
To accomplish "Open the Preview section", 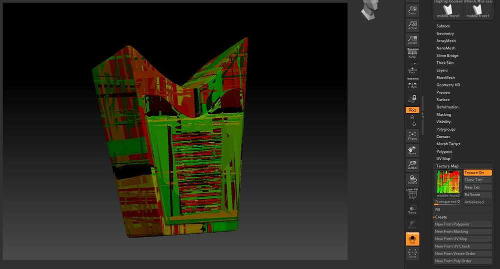I will 443,92.
